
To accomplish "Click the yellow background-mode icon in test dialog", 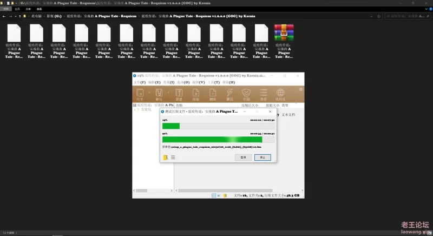I will point(166,158).
